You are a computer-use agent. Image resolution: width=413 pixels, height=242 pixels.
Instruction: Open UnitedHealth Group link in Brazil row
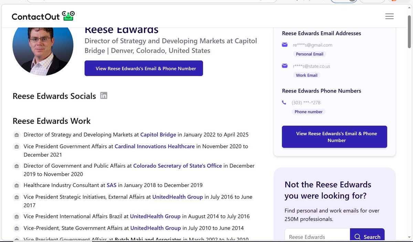click(x=155, y=217)
